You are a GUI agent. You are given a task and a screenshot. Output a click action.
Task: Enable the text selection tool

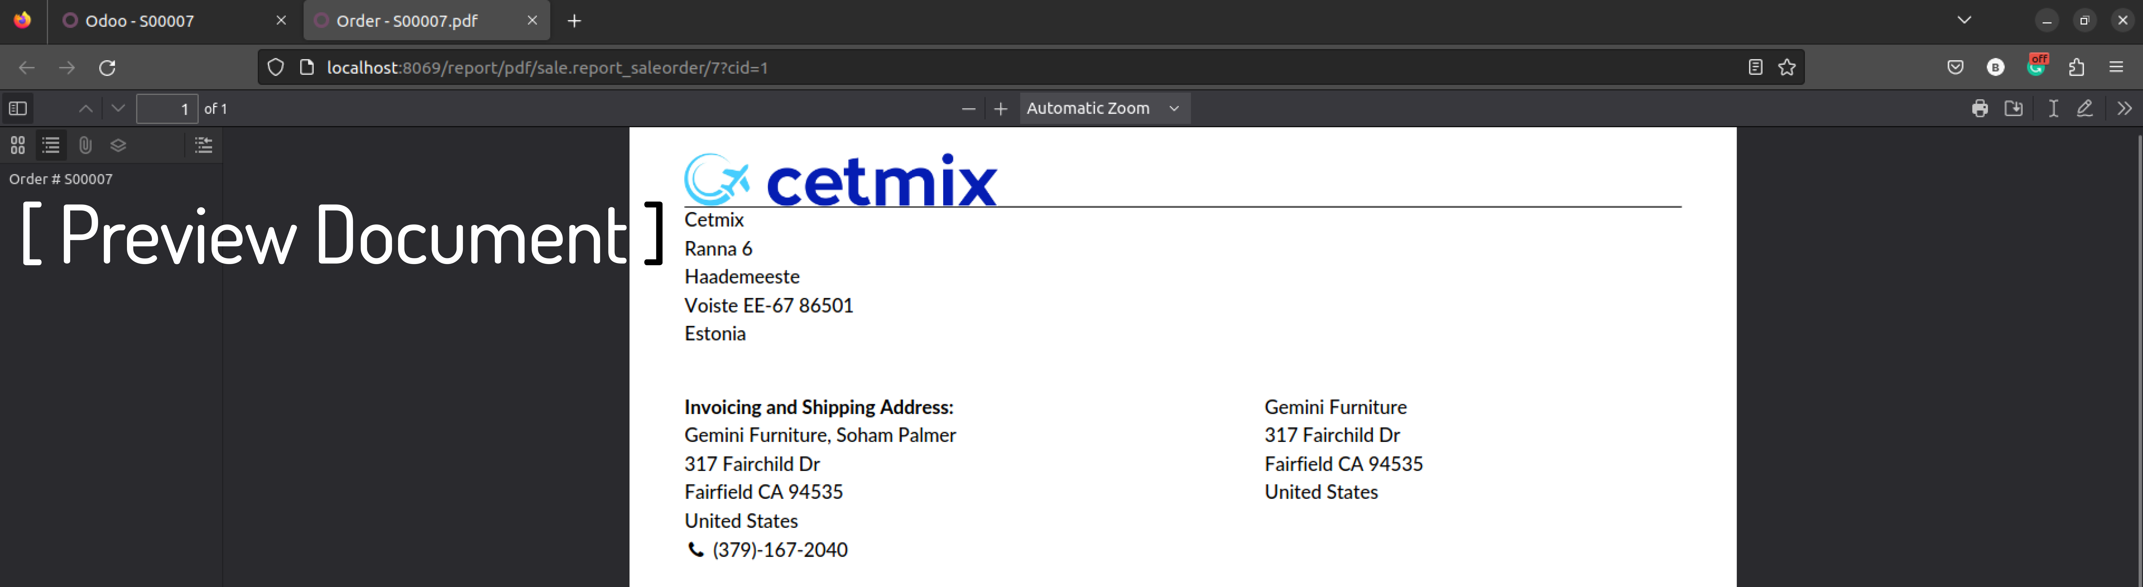pyautogui.click(x=2052, y=108)
